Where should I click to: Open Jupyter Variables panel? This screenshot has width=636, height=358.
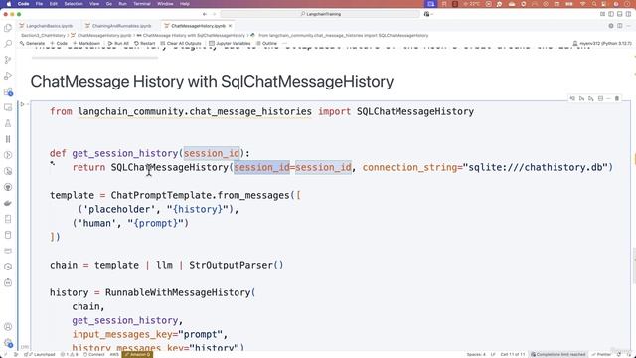coord(230,43)
